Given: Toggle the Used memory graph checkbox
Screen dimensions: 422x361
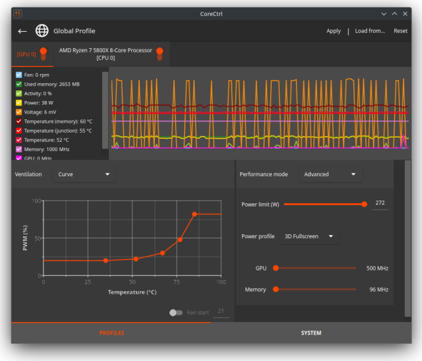Looking at the screenshot, I should pyautogui.click(x=18, y=84).
